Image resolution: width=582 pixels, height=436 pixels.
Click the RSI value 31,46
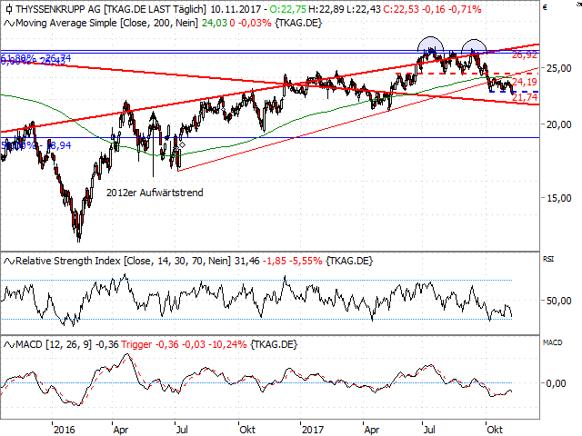(x=246, y=261)
